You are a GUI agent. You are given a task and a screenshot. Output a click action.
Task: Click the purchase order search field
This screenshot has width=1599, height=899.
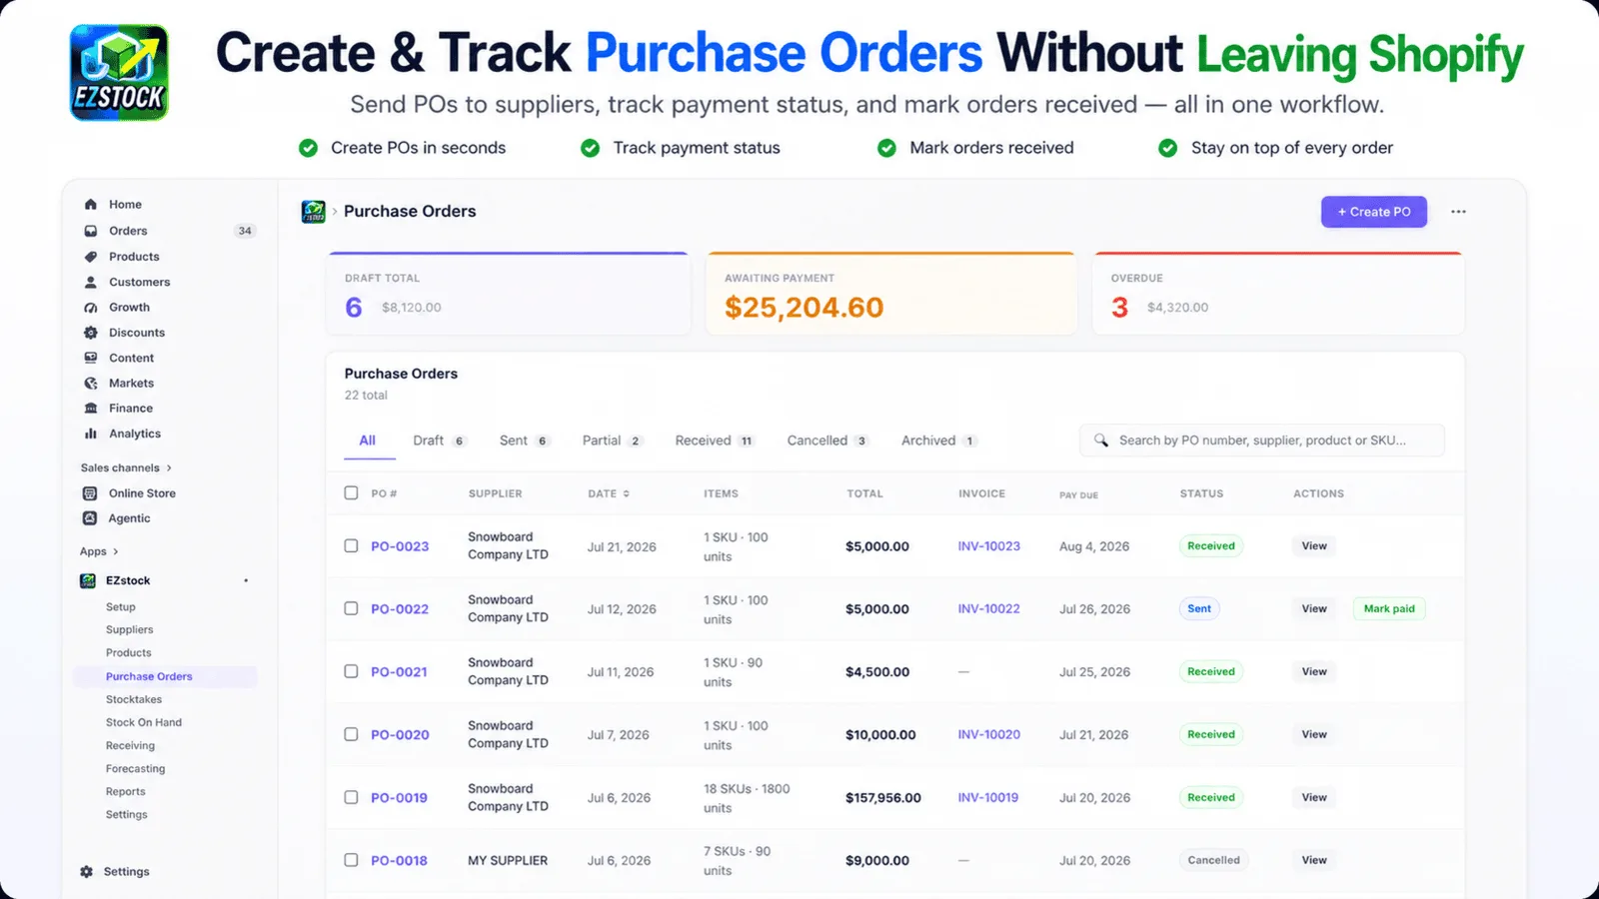point(1262,441)
